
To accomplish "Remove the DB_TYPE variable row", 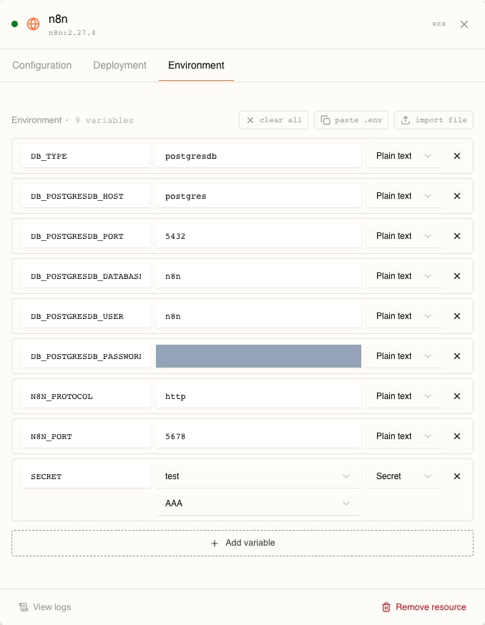I will tap(457, 156).
